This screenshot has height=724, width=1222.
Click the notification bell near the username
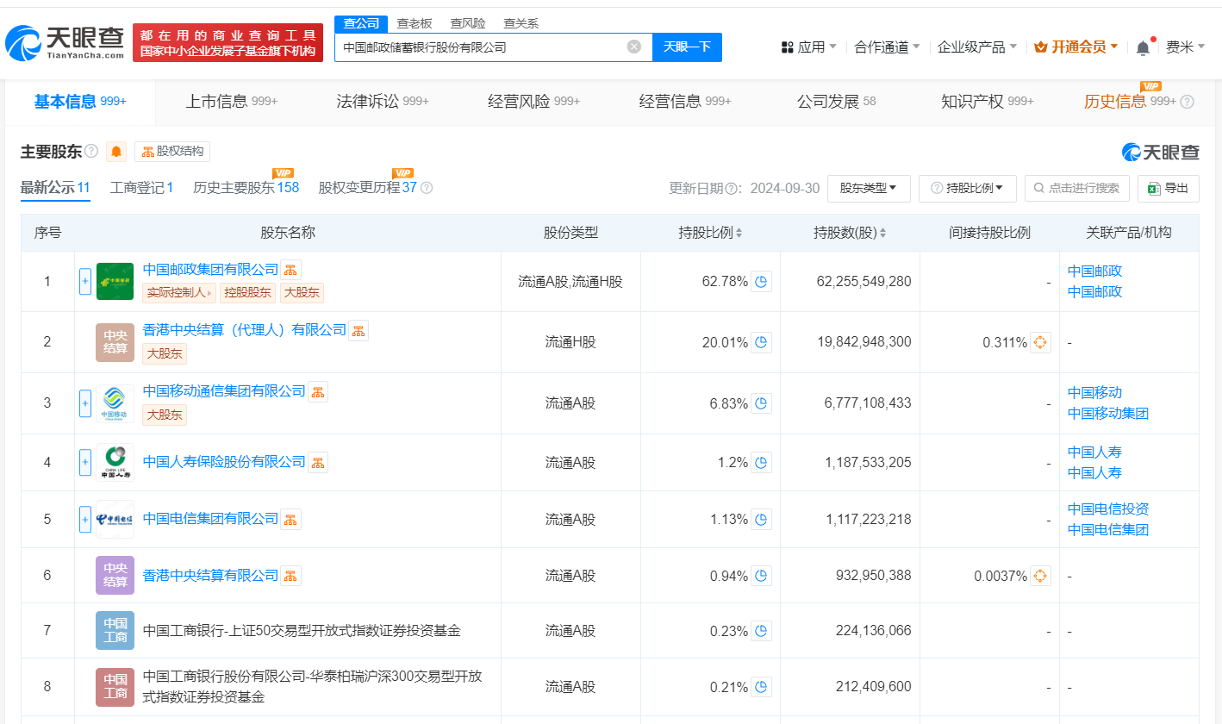click(x=1143, y=47)
